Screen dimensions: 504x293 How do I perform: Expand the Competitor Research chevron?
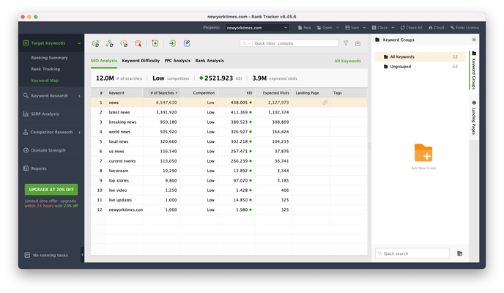[x=79, y=132]
